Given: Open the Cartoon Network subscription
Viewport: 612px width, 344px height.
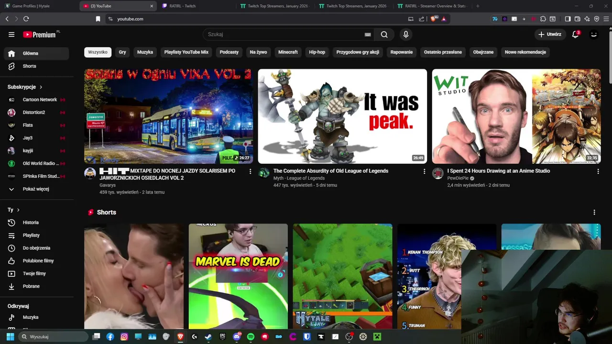Looking at the screenshot, I should click(x=37, y=100).
